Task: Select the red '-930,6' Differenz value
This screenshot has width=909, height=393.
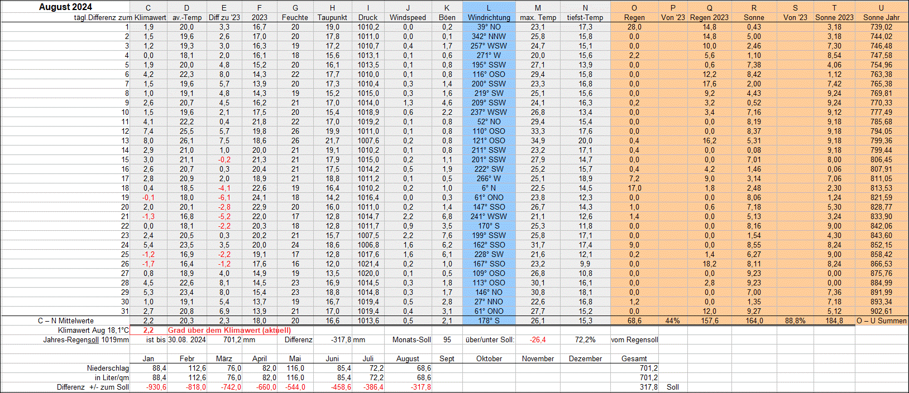Action: pyautogui.click(x=156, y=387)
